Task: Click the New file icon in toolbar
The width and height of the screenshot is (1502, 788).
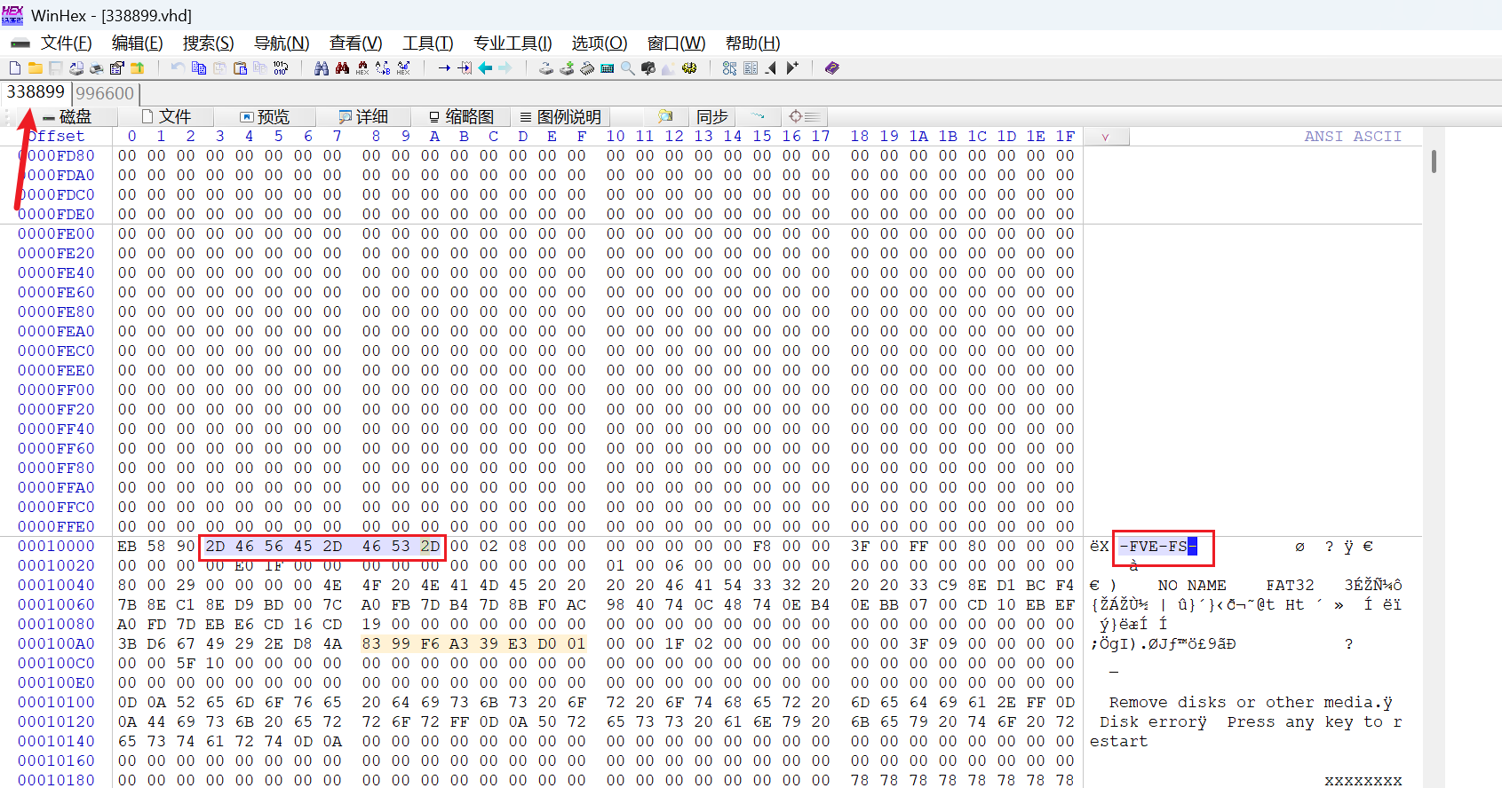Action: click(x=15, y=68)
